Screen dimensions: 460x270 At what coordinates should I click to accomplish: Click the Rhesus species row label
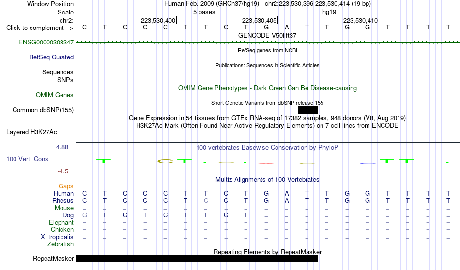click(x=62, y=201)
